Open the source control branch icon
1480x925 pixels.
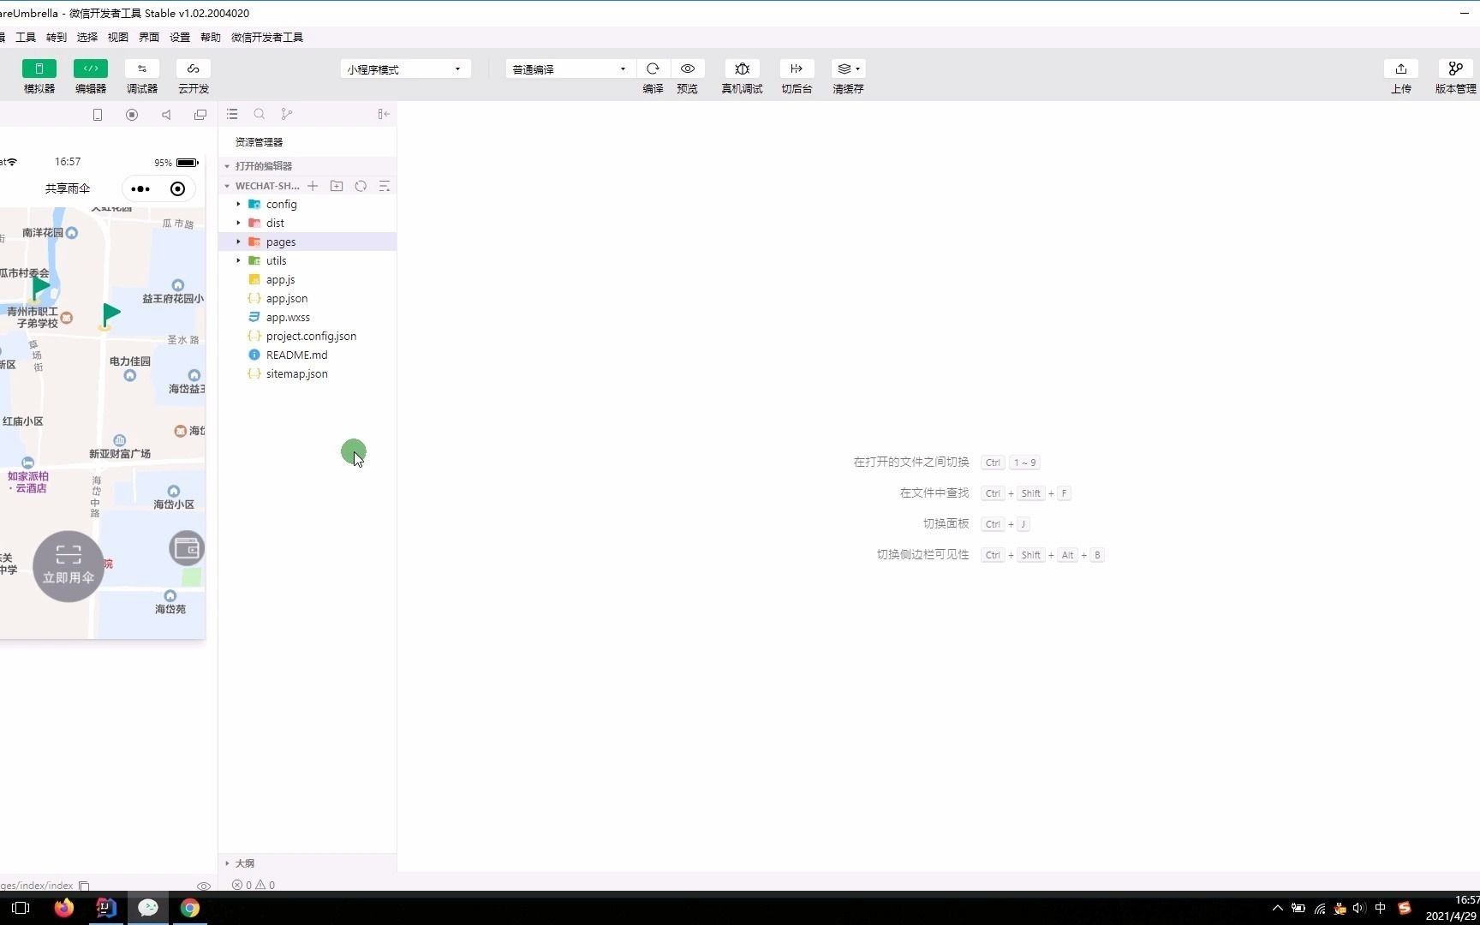pyautogui.click(x=287, y=114)
